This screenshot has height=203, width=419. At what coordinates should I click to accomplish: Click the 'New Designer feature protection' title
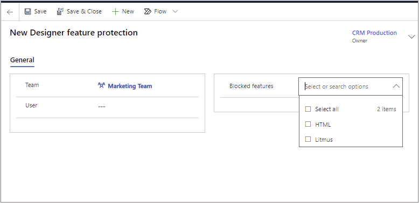pos(74,33)
